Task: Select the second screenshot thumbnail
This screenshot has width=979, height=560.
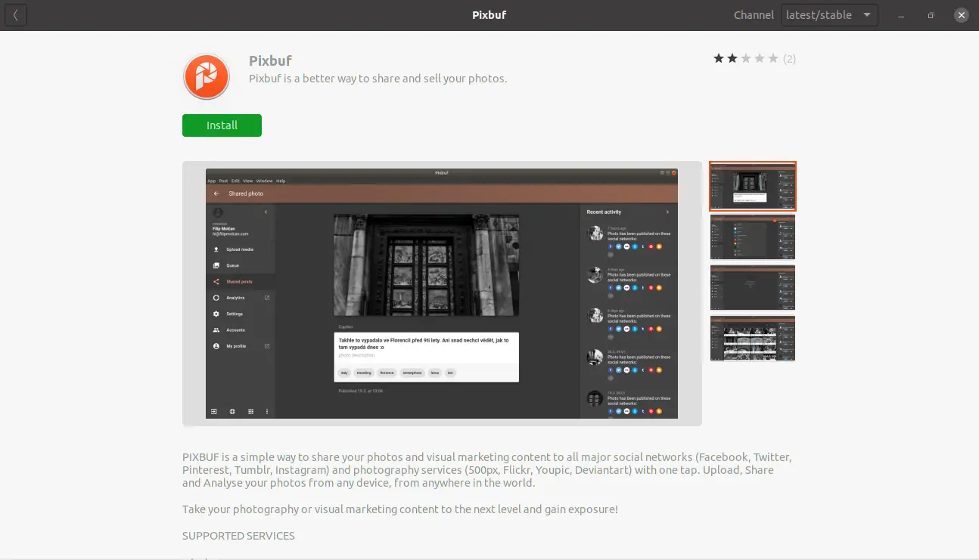Action: pyautogui.click(x=753, y=237)
